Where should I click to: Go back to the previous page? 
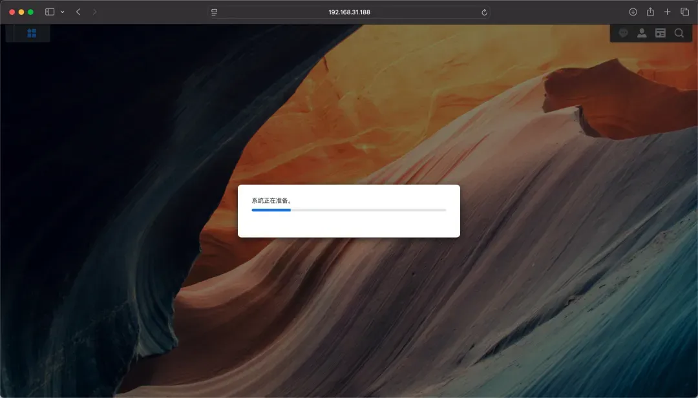pos(78,12)
